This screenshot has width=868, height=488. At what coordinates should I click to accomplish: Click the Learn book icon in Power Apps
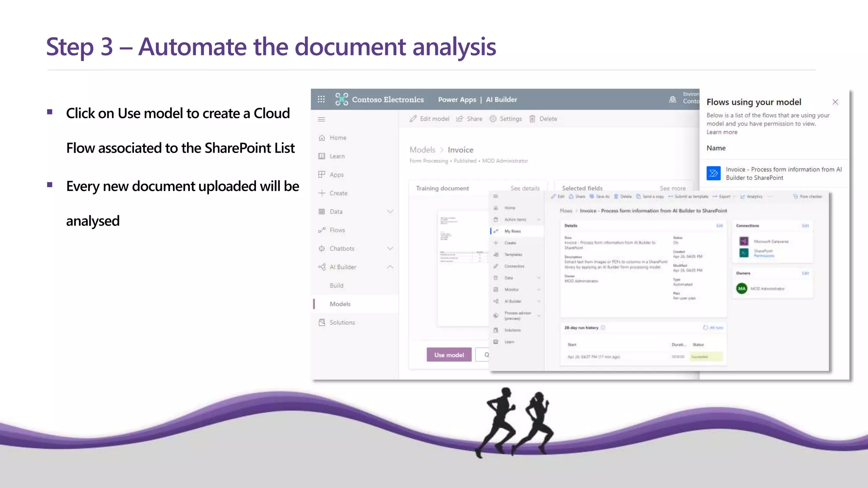[322, 156]
